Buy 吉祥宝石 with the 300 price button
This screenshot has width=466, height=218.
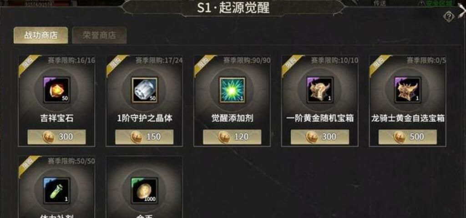pyautogui.click(x=56, y=137)
